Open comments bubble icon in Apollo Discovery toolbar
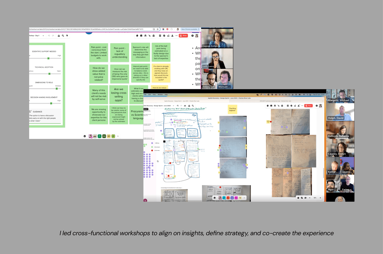 tap(291, 106)
